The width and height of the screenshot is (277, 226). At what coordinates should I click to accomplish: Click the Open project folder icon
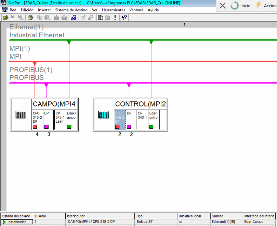[x=6, y=17]
